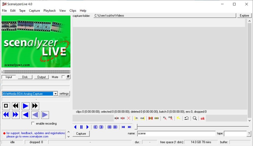Image resolution: width=253 pixels, height=146 pixels.
Task: Click the black tape rewind button
Action: 16,106
